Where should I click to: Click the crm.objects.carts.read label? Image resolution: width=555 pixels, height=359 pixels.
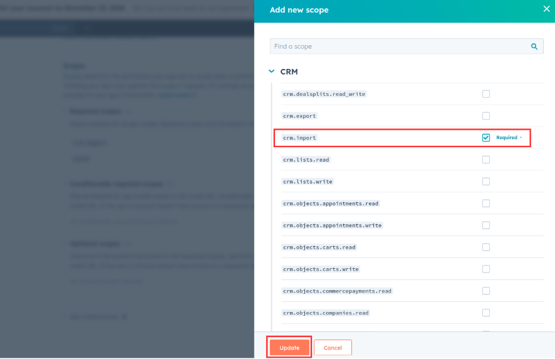click(x=319, y=247)
